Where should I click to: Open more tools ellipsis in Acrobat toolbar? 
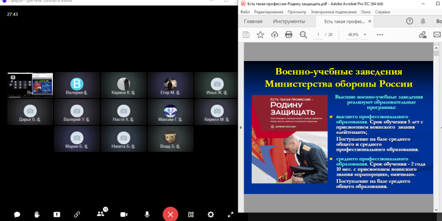pyautogui.click(x=380, y=35)
